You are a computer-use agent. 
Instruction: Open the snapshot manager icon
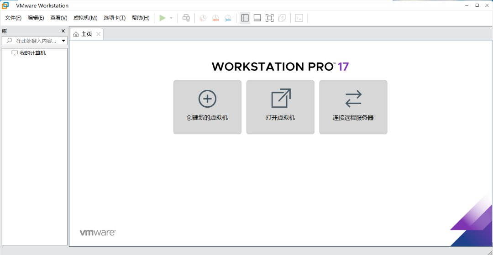click(228, 18)
